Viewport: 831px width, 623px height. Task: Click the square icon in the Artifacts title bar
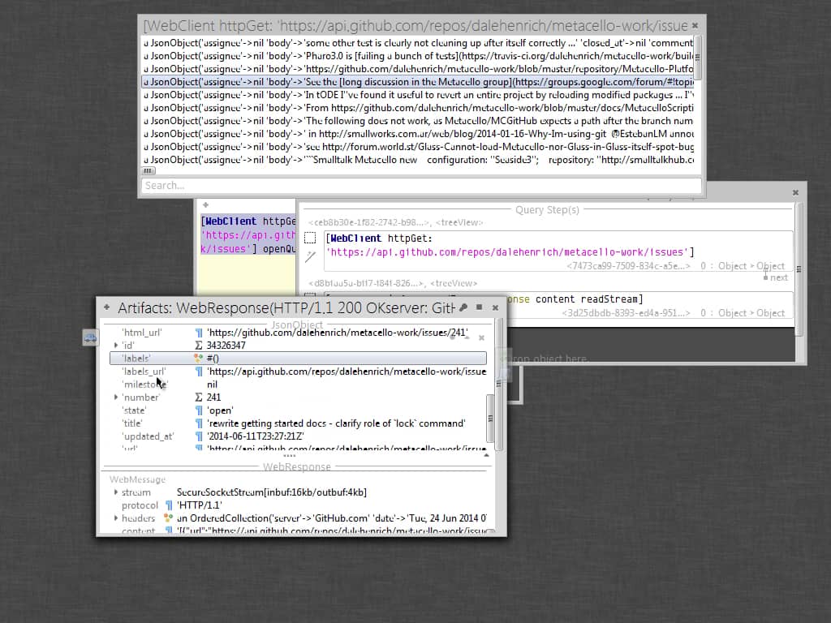[x=479, y=307]
